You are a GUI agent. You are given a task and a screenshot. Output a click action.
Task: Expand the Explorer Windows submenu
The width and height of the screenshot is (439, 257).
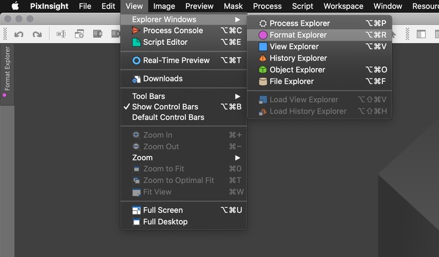[x=184, y=19]
